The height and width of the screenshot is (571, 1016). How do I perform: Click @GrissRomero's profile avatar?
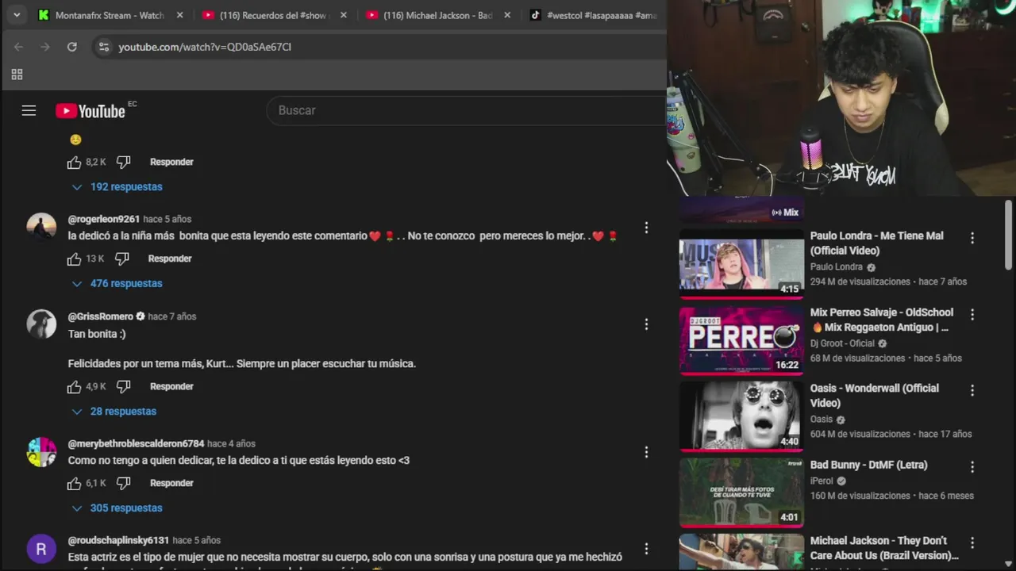pos(41,324)
